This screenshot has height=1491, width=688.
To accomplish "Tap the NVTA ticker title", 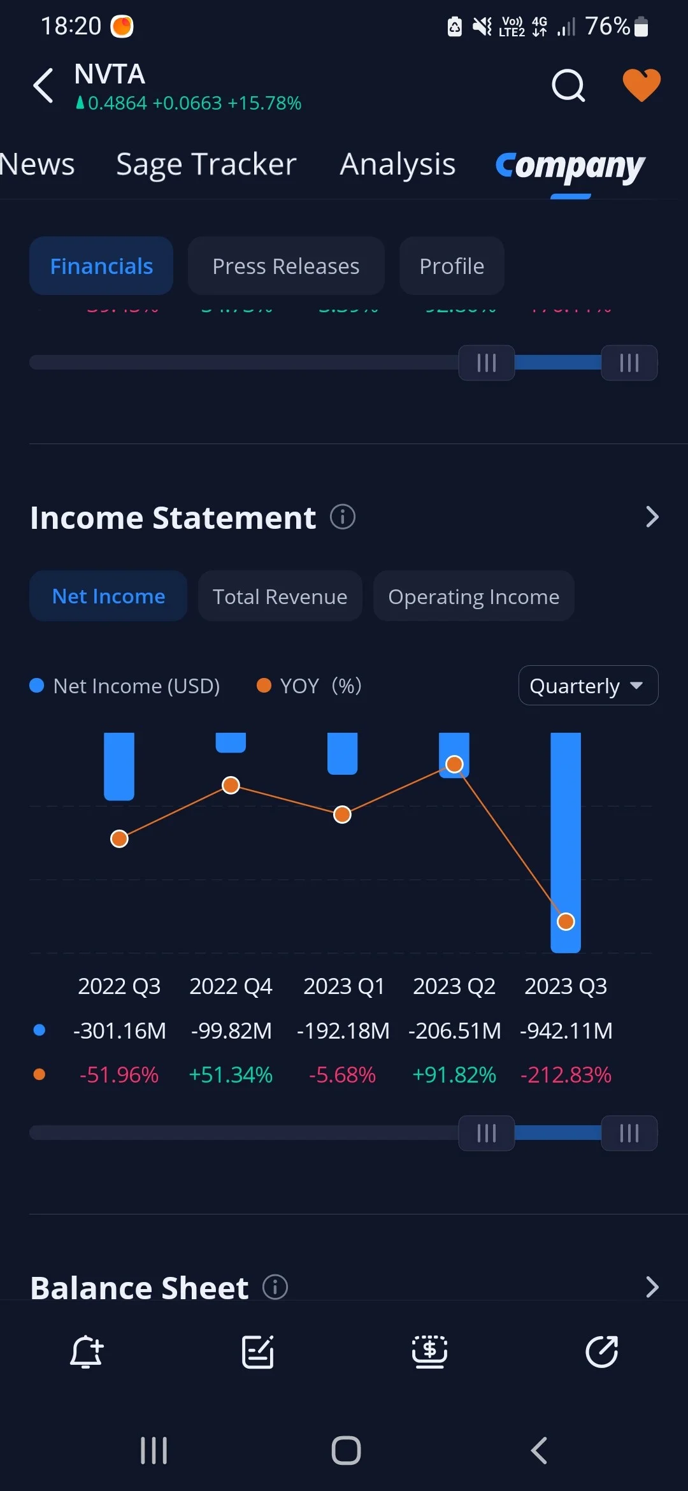I will coord(110,74).
